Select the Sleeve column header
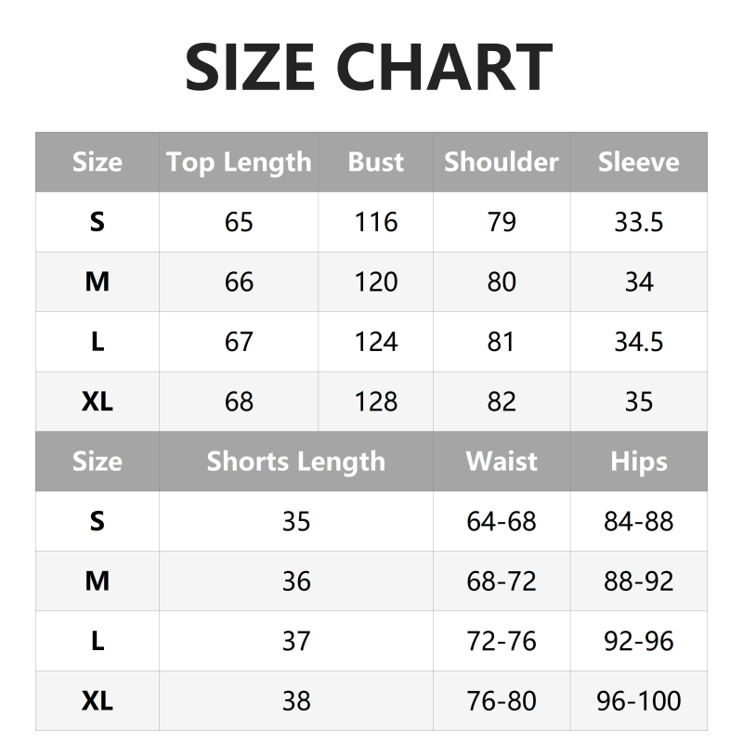 (638, 163)
